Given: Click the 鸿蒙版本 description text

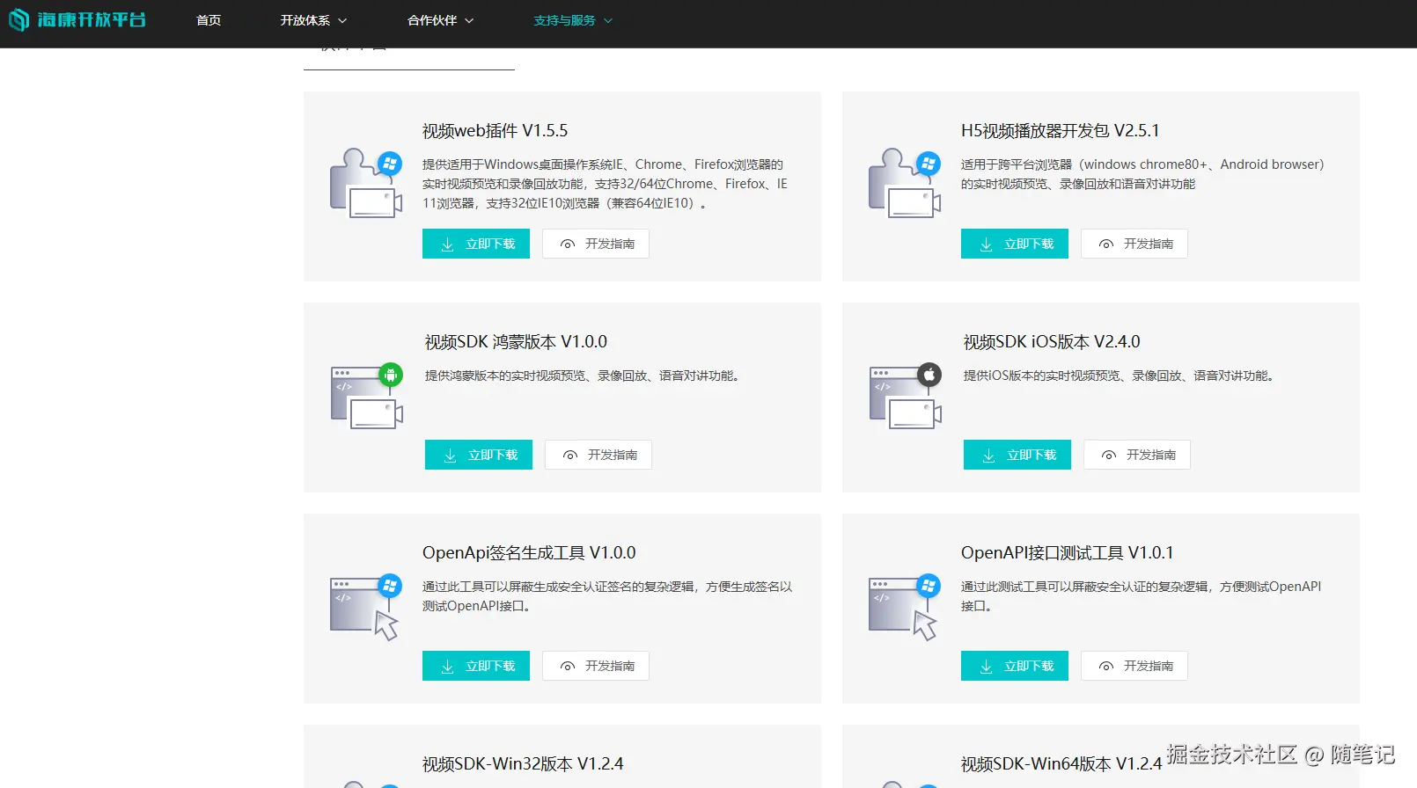Looking at the screenshot, I should 584,376.
